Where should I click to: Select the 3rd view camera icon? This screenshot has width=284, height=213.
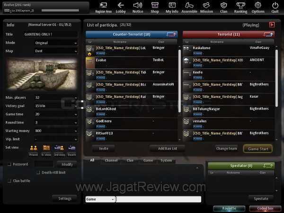pos(59,148)
